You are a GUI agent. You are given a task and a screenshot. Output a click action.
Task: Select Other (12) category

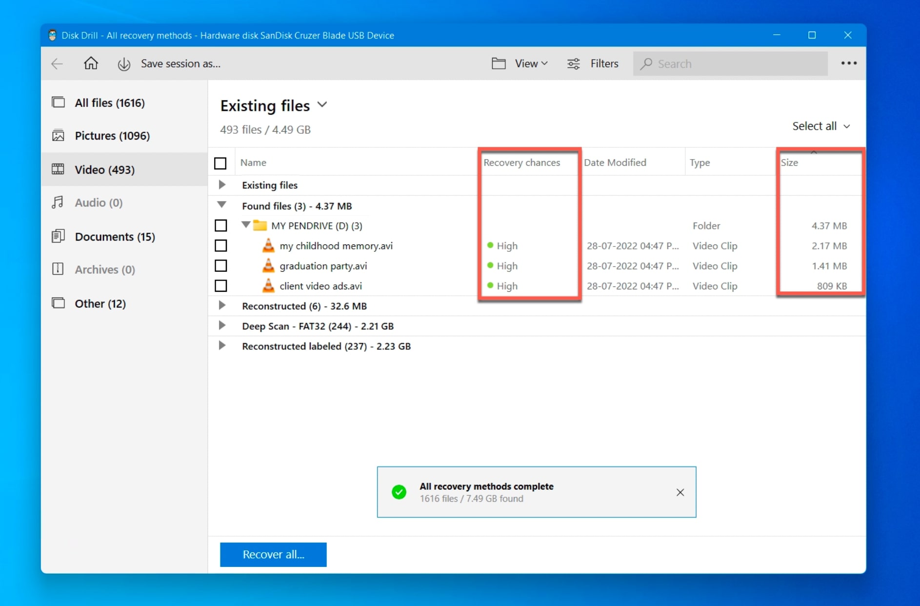(x=100, y=303)
